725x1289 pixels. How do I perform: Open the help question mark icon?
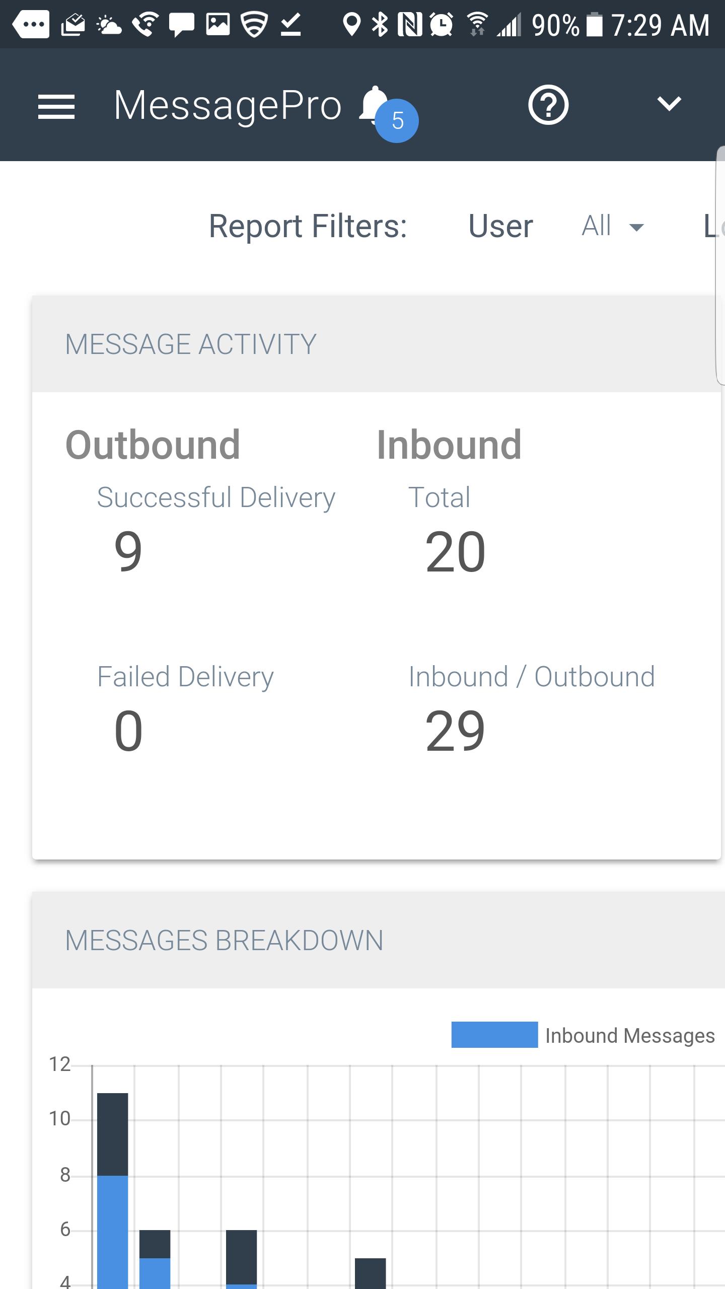[x=548, y=105]
